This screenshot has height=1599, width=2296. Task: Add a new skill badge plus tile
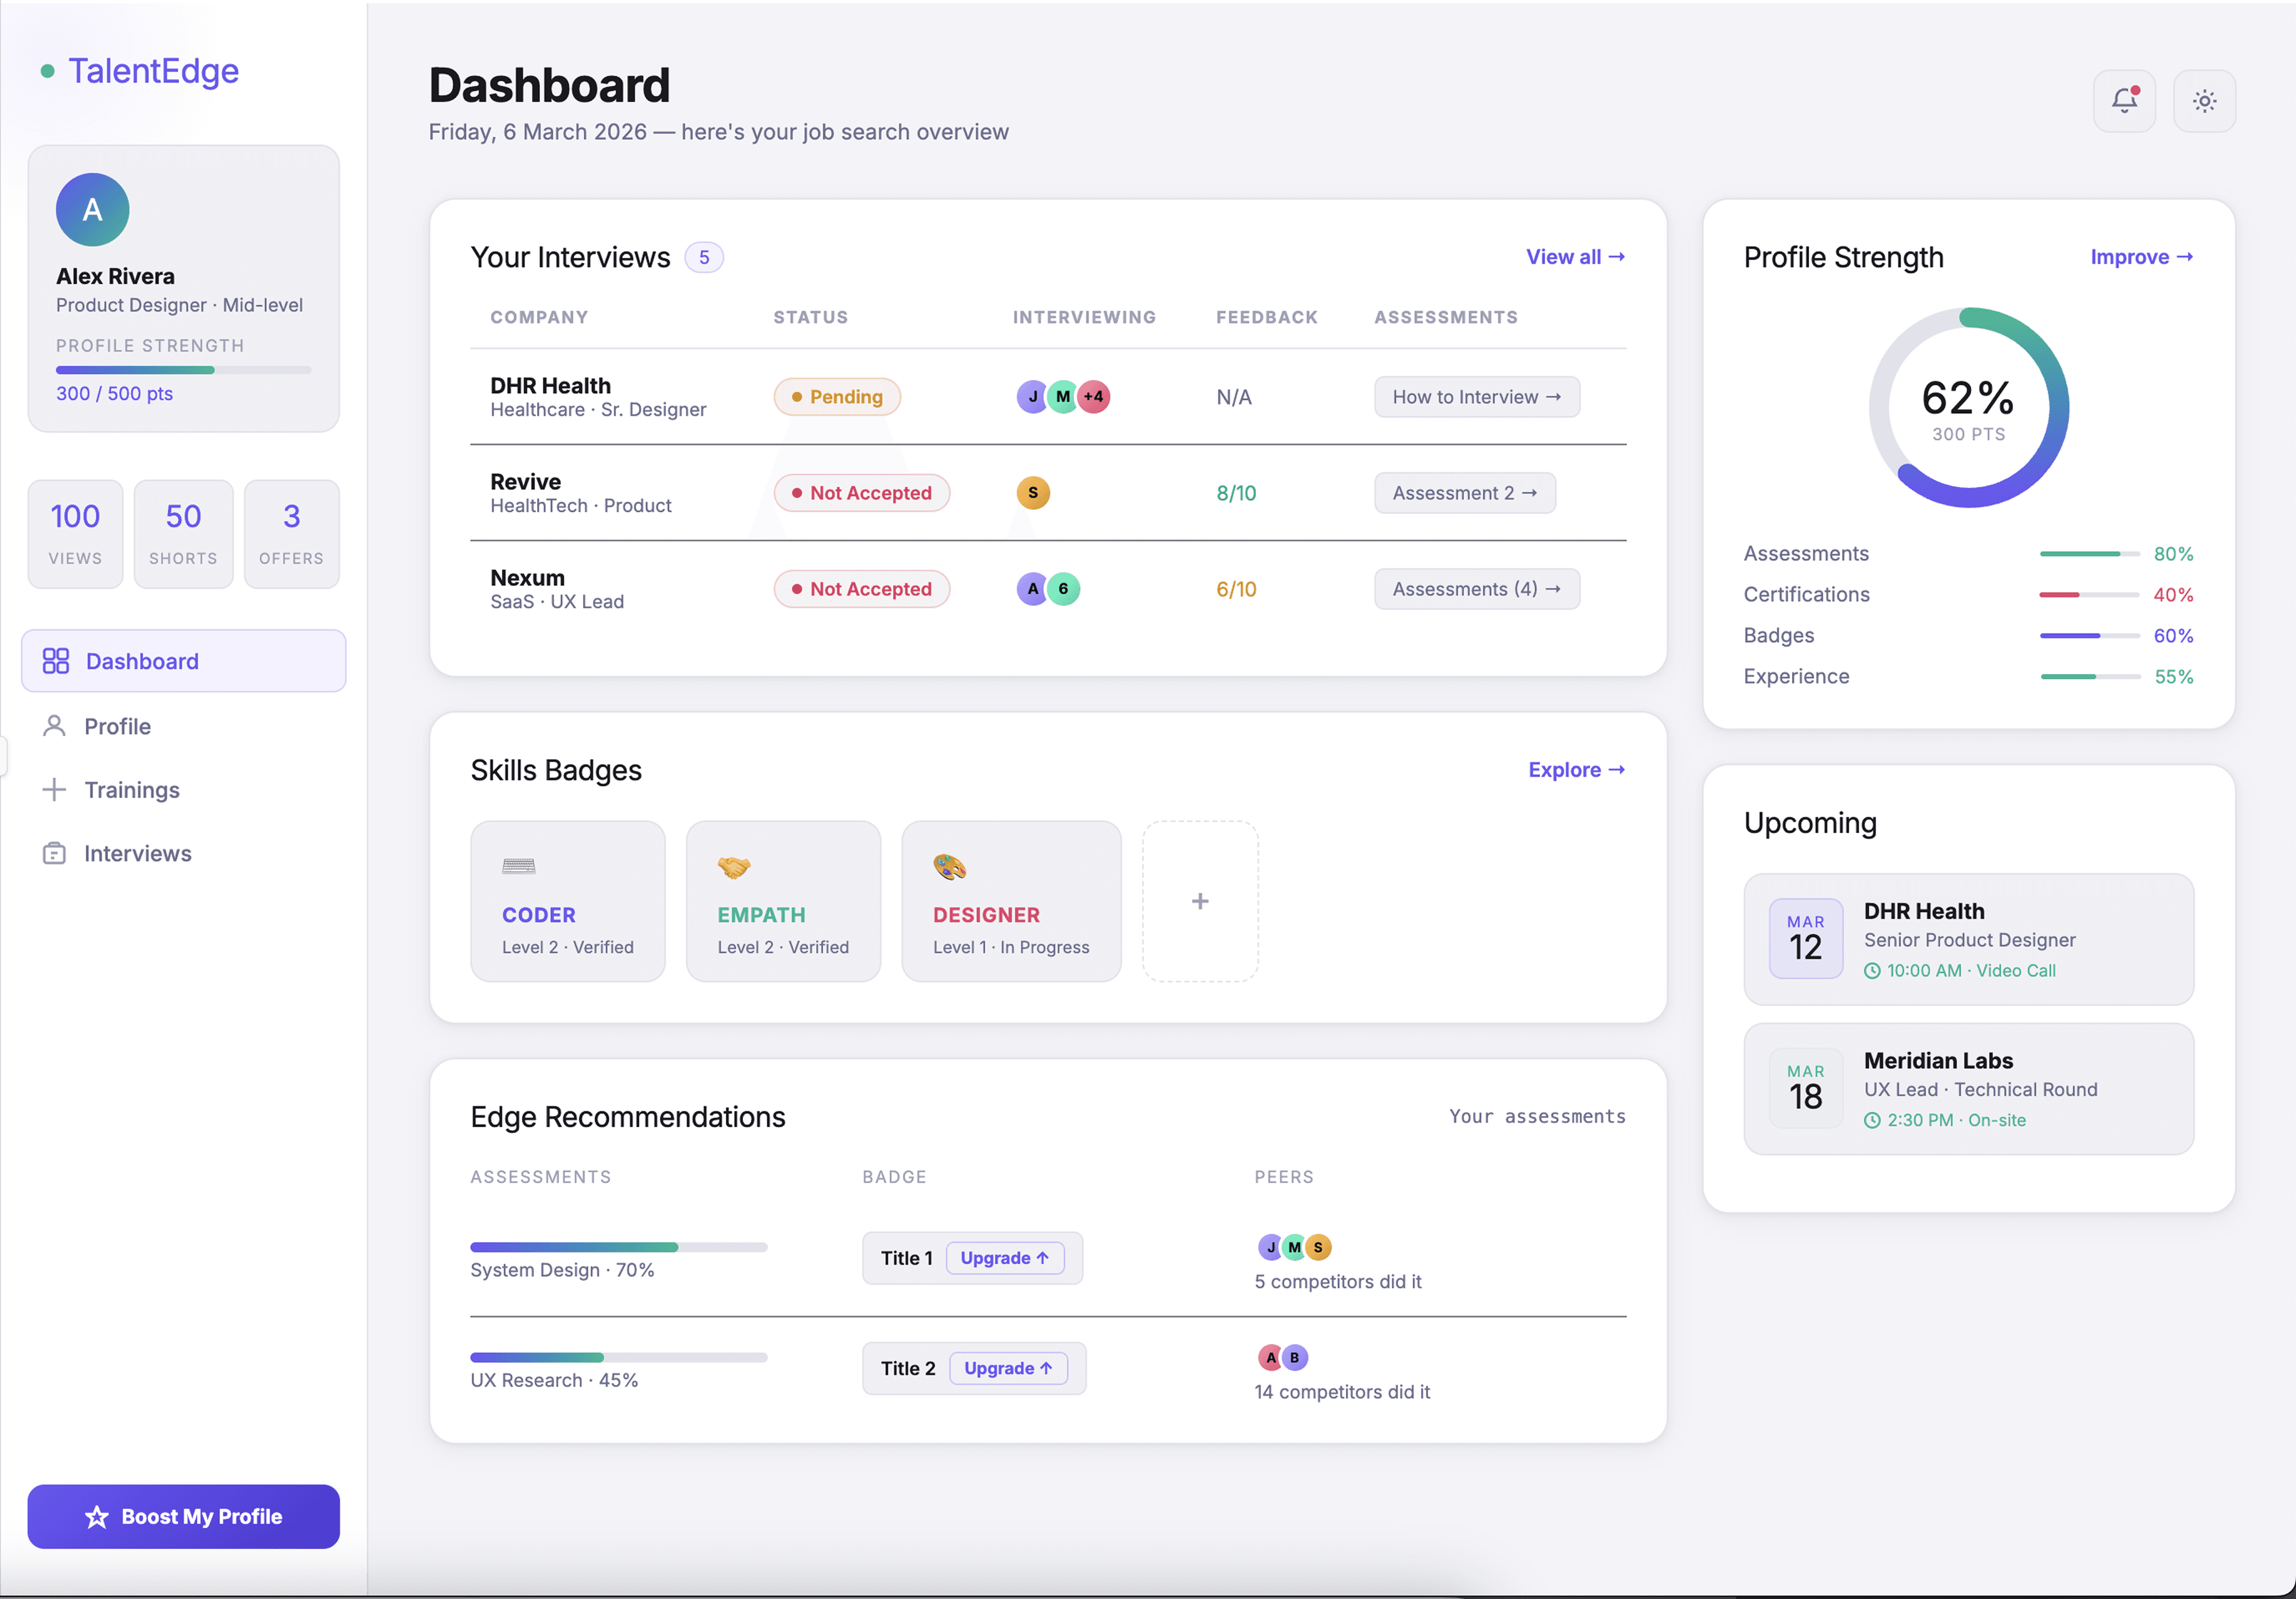click(x=1199, y=901)
